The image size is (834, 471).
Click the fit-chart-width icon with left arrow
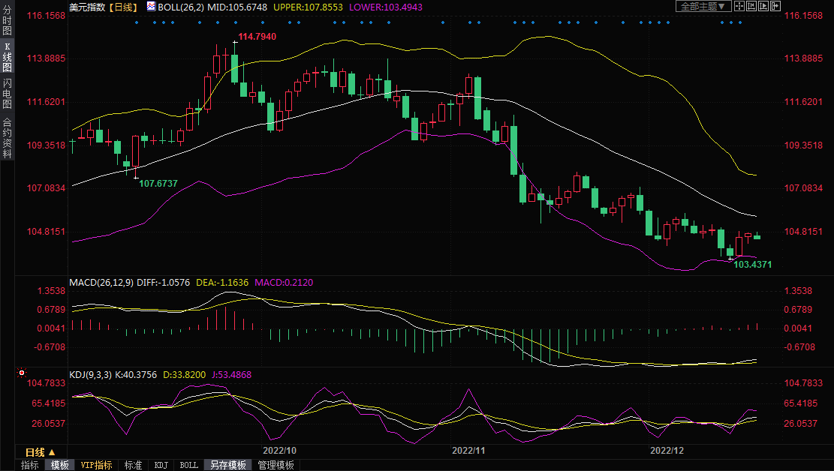point(751,6)
